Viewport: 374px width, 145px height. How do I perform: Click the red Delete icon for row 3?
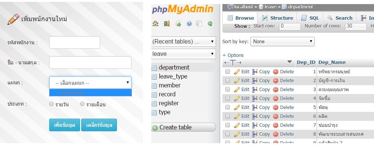pyautogui.click(x=276, y=90)
